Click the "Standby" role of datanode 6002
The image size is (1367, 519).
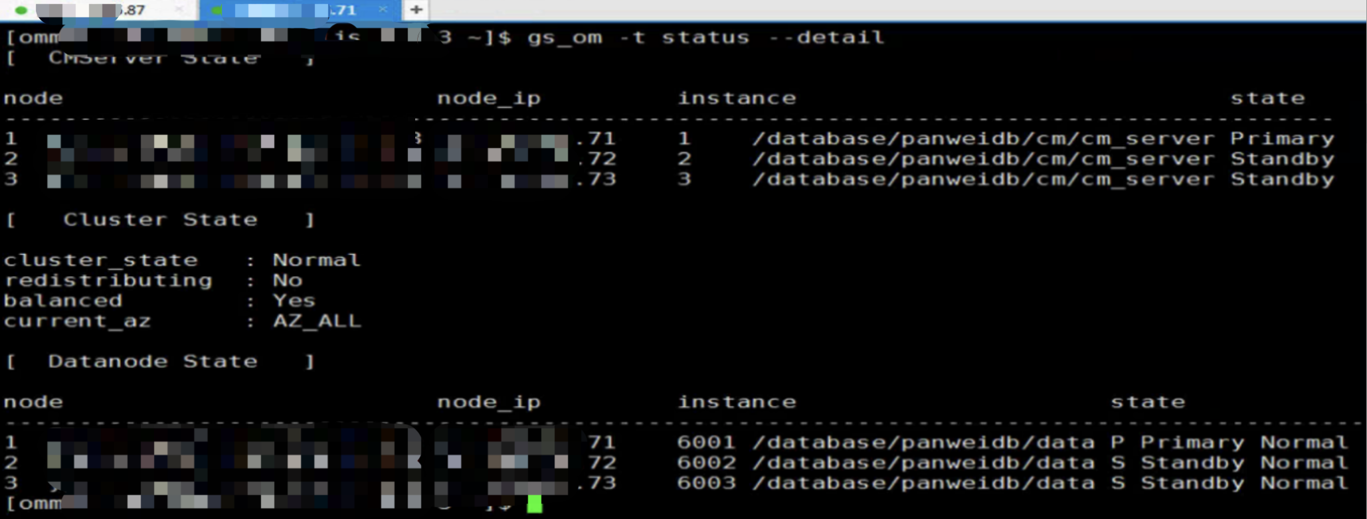[x=1192, y=463]
